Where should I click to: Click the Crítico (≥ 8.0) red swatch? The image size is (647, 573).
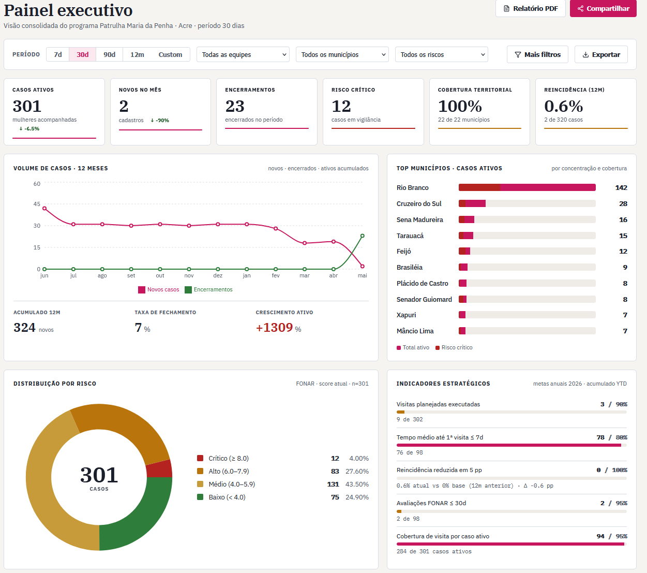pyautogui.click(x=200, y=458)
